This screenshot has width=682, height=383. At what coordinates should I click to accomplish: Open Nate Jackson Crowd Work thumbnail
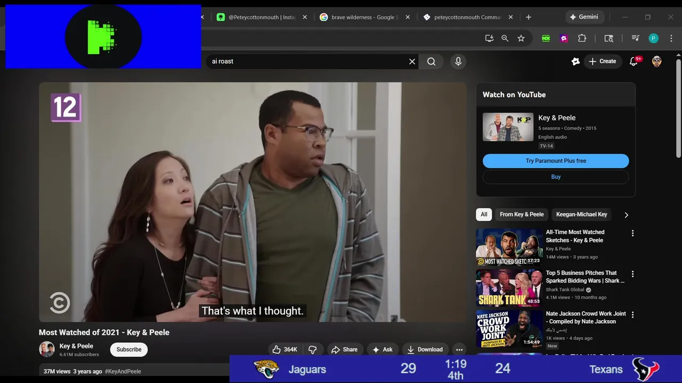509,329
